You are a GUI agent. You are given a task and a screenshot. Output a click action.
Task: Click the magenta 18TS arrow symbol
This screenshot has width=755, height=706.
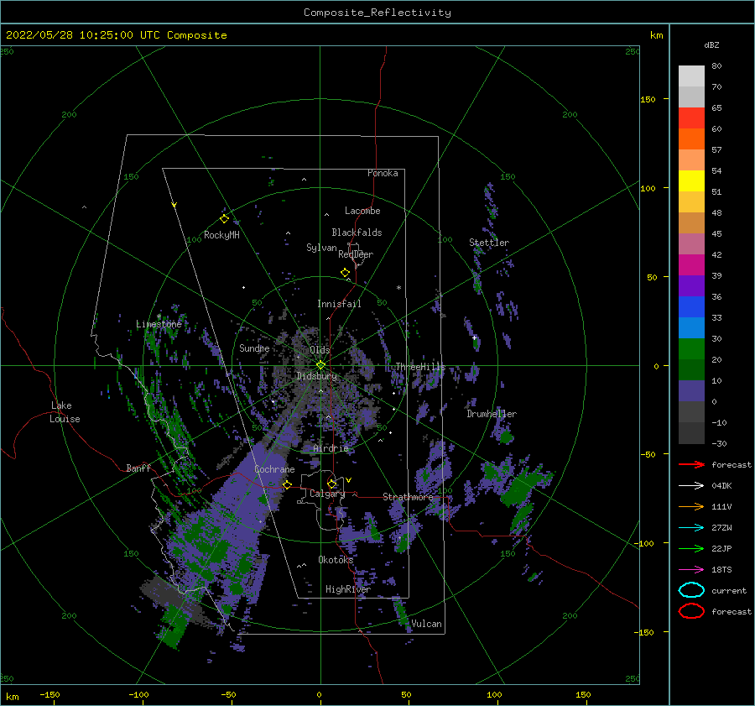pos(691,570)
